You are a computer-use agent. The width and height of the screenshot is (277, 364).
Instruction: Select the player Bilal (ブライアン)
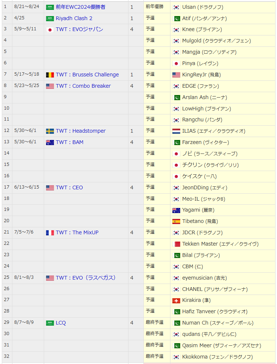[x=201, y=255]
